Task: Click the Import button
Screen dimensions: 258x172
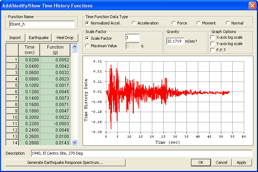Action: tap(15, 38)
